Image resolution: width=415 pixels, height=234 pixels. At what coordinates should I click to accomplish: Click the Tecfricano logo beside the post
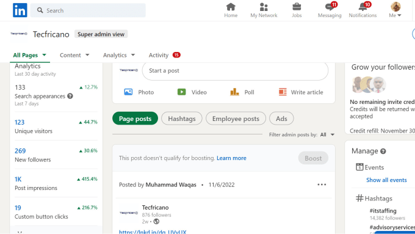(129, 213)
